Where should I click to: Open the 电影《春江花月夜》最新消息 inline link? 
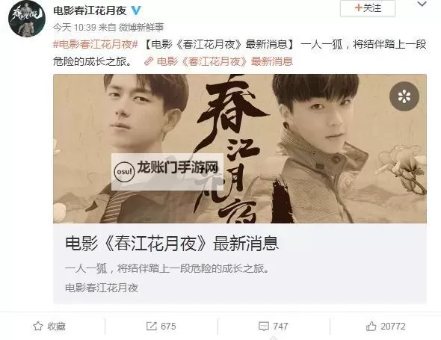coord(225,61)
